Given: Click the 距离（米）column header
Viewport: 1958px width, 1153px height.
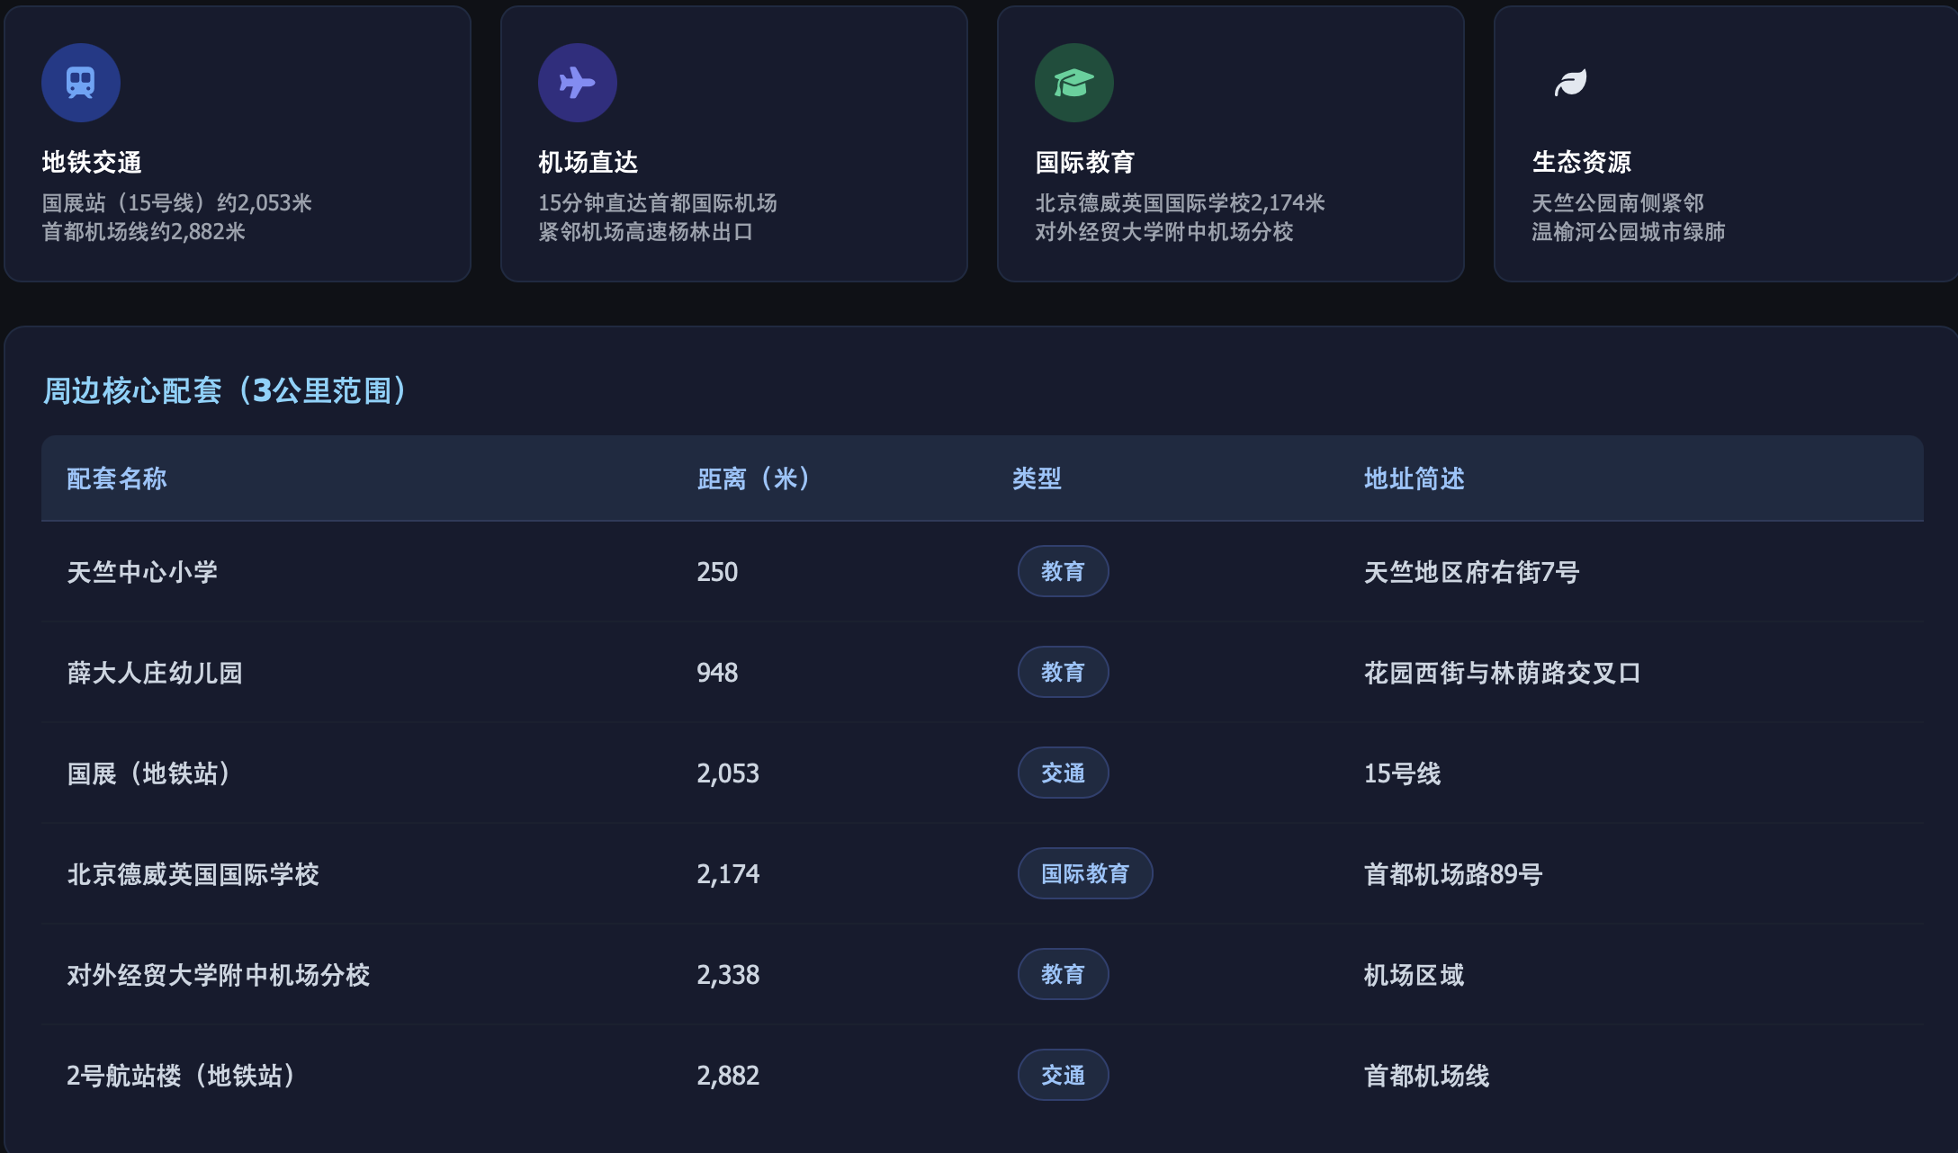Looking at the screenshot, I should click(755, 478).
